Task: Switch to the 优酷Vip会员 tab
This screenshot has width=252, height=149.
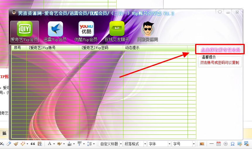Action: click(86, 32)
